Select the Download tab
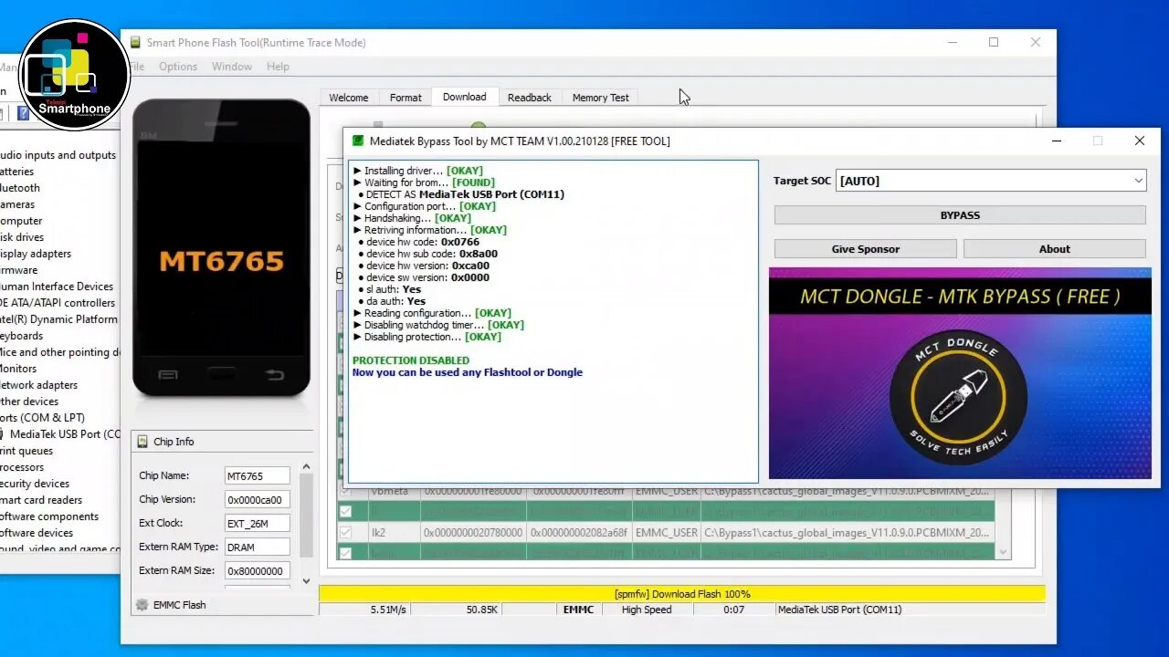The width and height of the screenshot is (1169, 657). coord(465,97)
